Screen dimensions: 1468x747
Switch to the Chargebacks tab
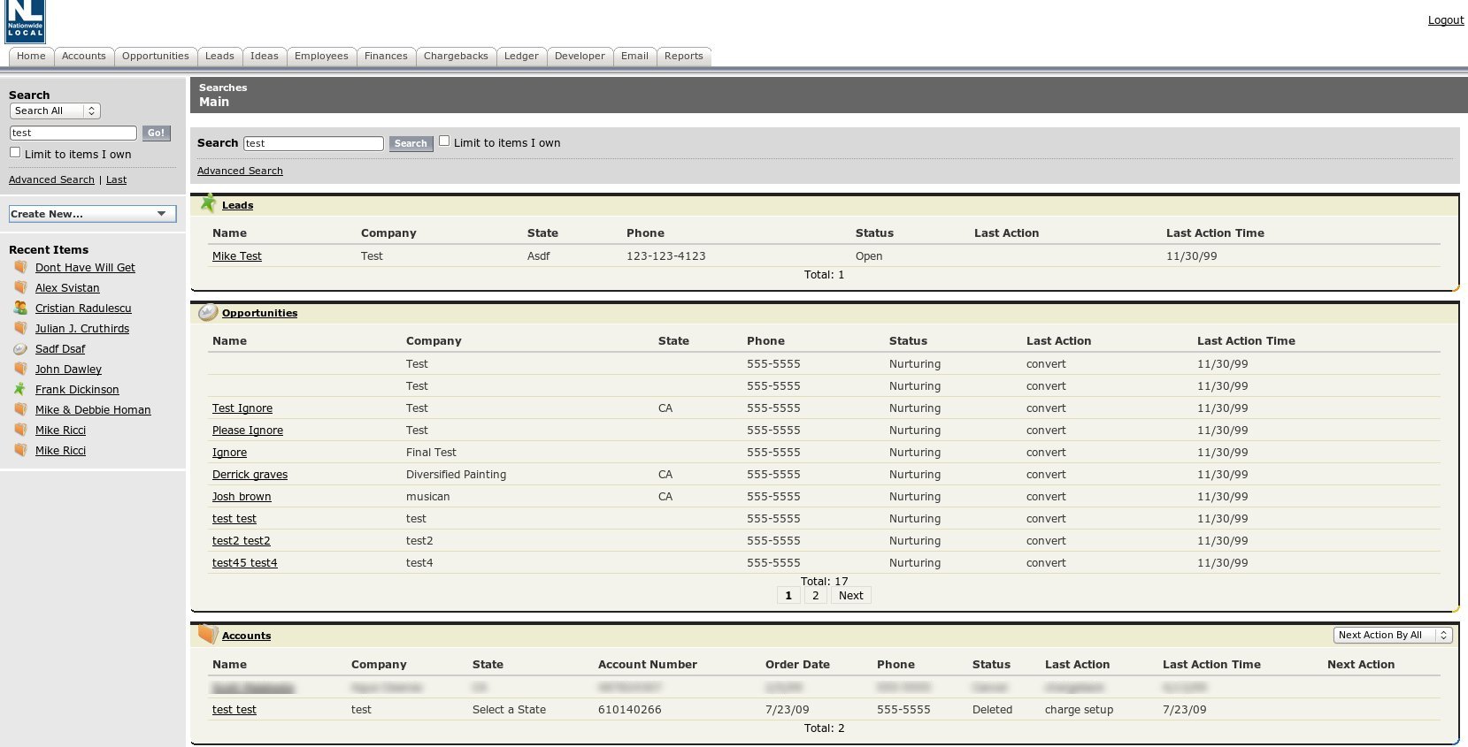pos(456,56)
